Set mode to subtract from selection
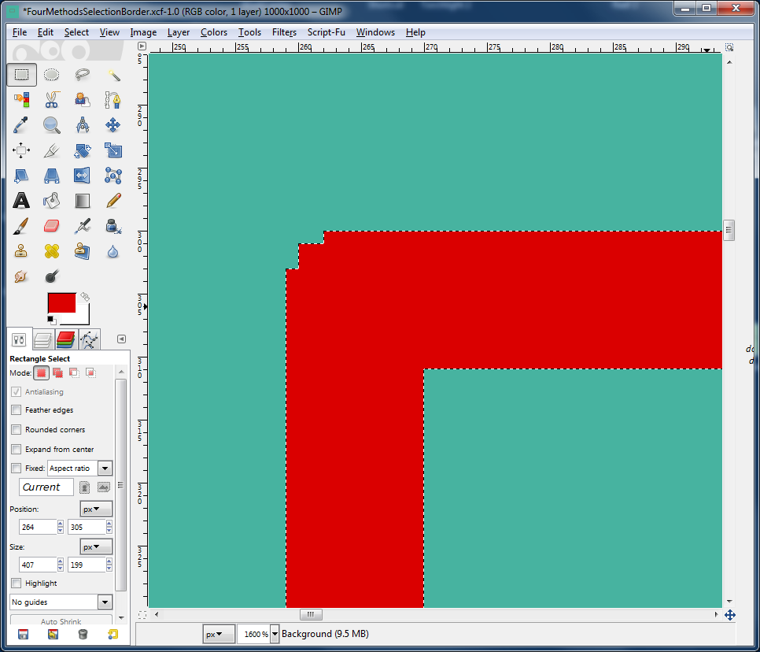This screenshot has height=652, width=760. point(74,372)
